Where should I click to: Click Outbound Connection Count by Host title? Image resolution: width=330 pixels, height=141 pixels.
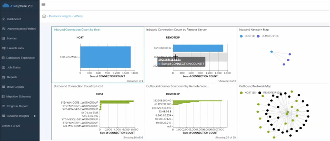(78, 86)
